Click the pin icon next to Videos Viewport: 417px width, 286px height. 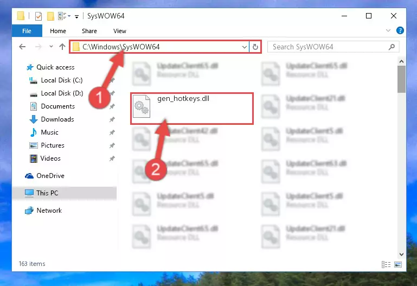pos(112,158)
